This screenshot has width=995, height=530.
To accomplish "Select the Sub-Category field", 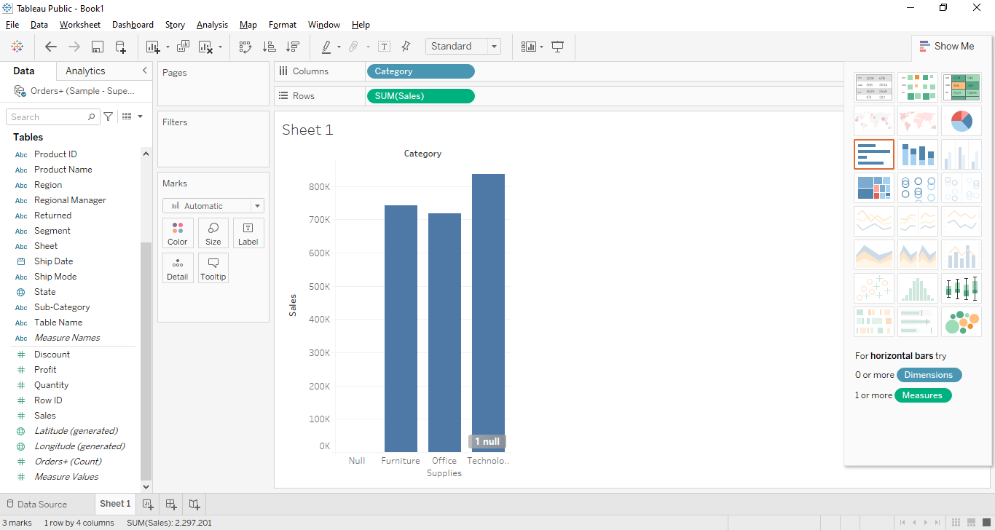I will 62,307.
